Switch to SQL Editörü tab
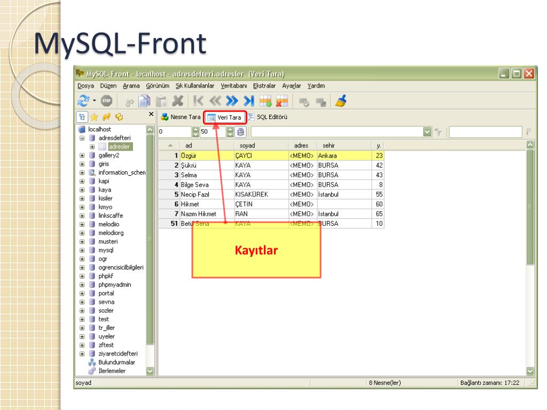This screenshot has height=410, width=547. [x=268, y=117]
